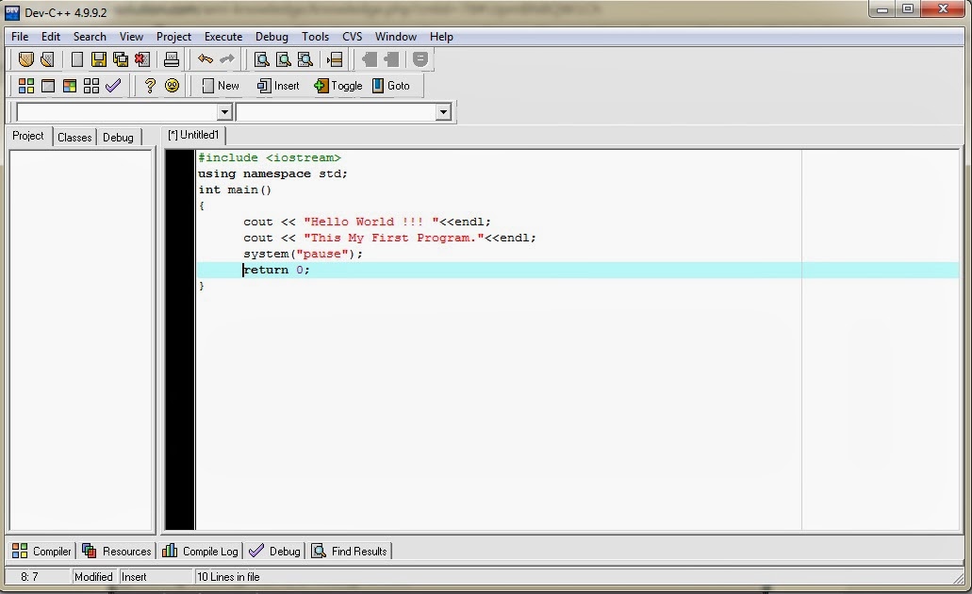Print the current document
Image resolution: width=972 pixels, height=594 pixels.
pos(171,58)
